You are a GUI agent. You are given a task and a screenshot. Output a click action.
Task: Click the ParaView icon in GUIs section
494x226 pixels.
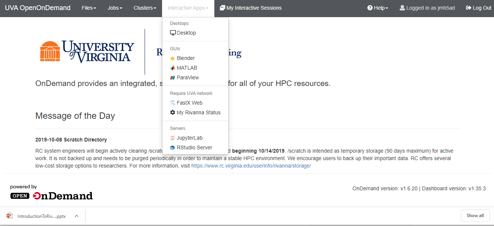(x=173, y=78)
